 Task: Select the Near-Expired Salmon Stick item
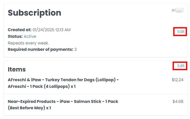click(x=63, y=104)
